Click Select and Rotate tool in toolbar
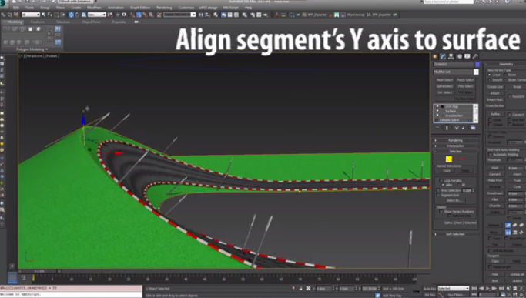The width and height of the screenshot is (526, 298). click(77, 15)
